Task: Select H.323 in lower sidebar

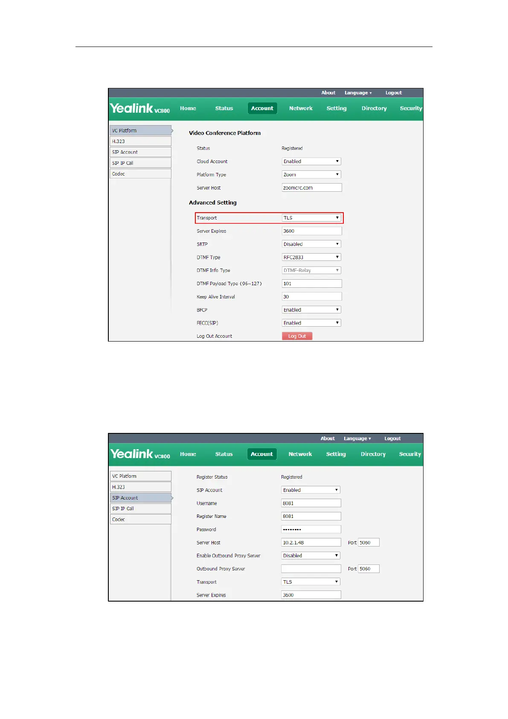Action: coord(141,487)
